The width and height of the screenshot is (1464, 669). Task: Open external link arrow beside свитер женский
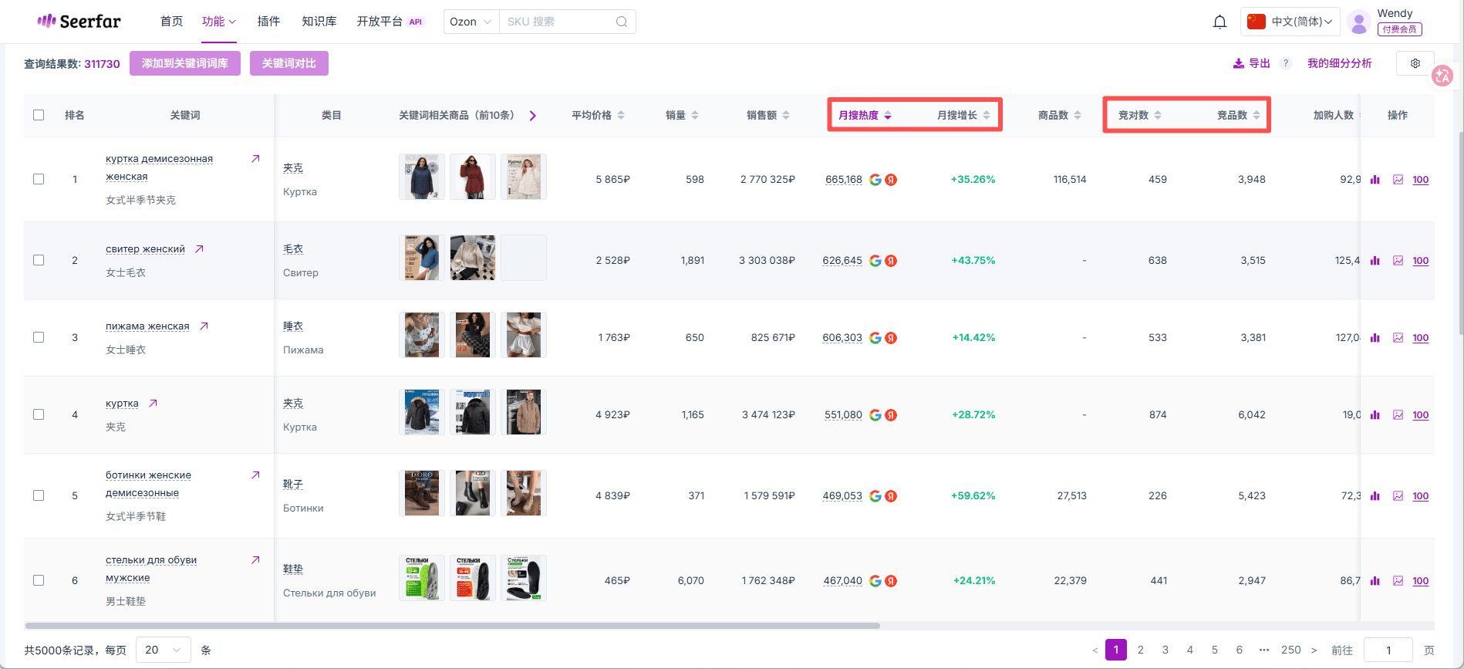[199, 249]
